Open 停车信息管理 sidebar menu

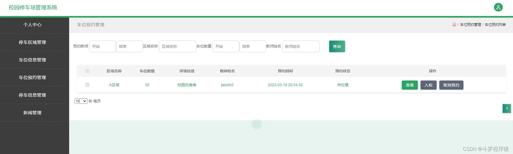[32, 95]
